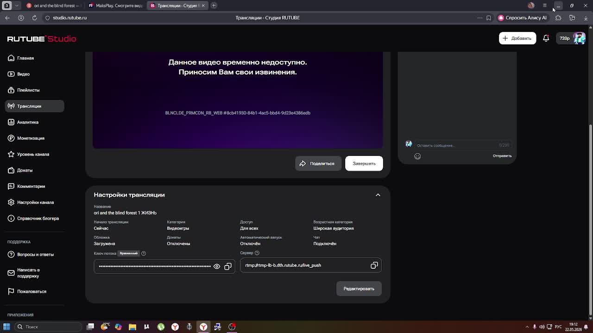Collapse the Настройки трансляции panel
Viewport: 593px width, 333px height.
click(x=378, y=195)
